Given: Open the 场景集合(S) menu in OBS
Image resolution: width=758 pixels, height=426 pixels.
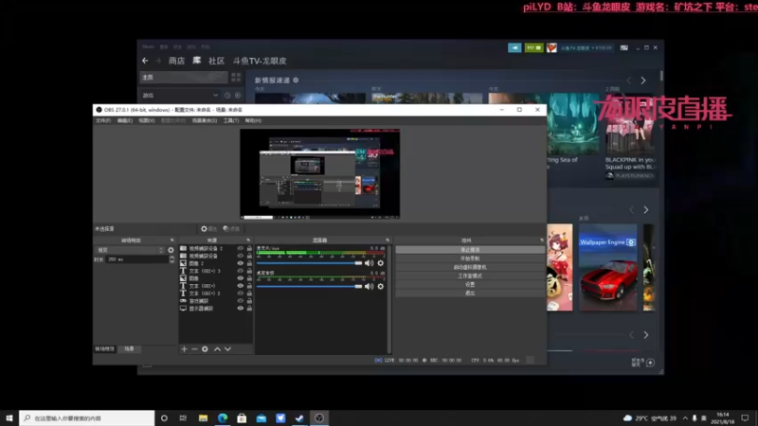Looking at the screenshot, I should [205, 120].
